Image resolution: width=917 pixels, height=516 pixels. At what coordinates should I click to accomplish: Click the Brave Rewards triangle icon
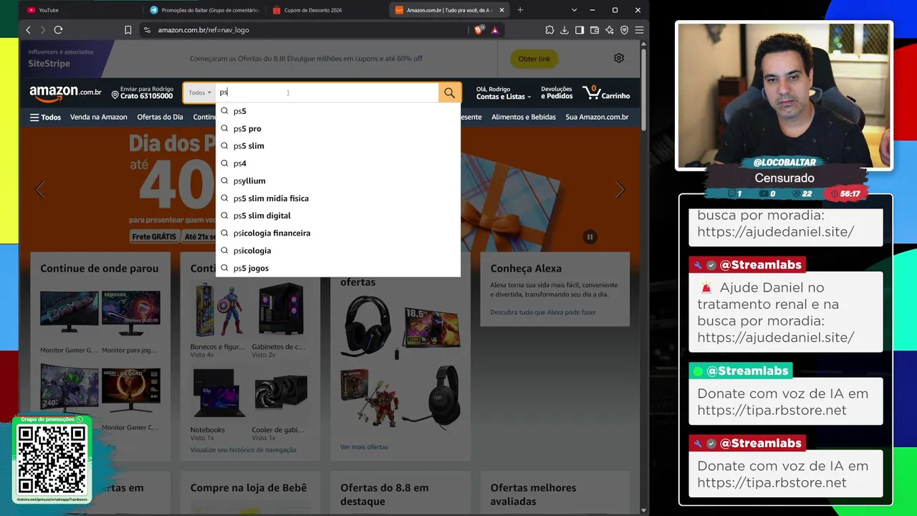point(494,30)
